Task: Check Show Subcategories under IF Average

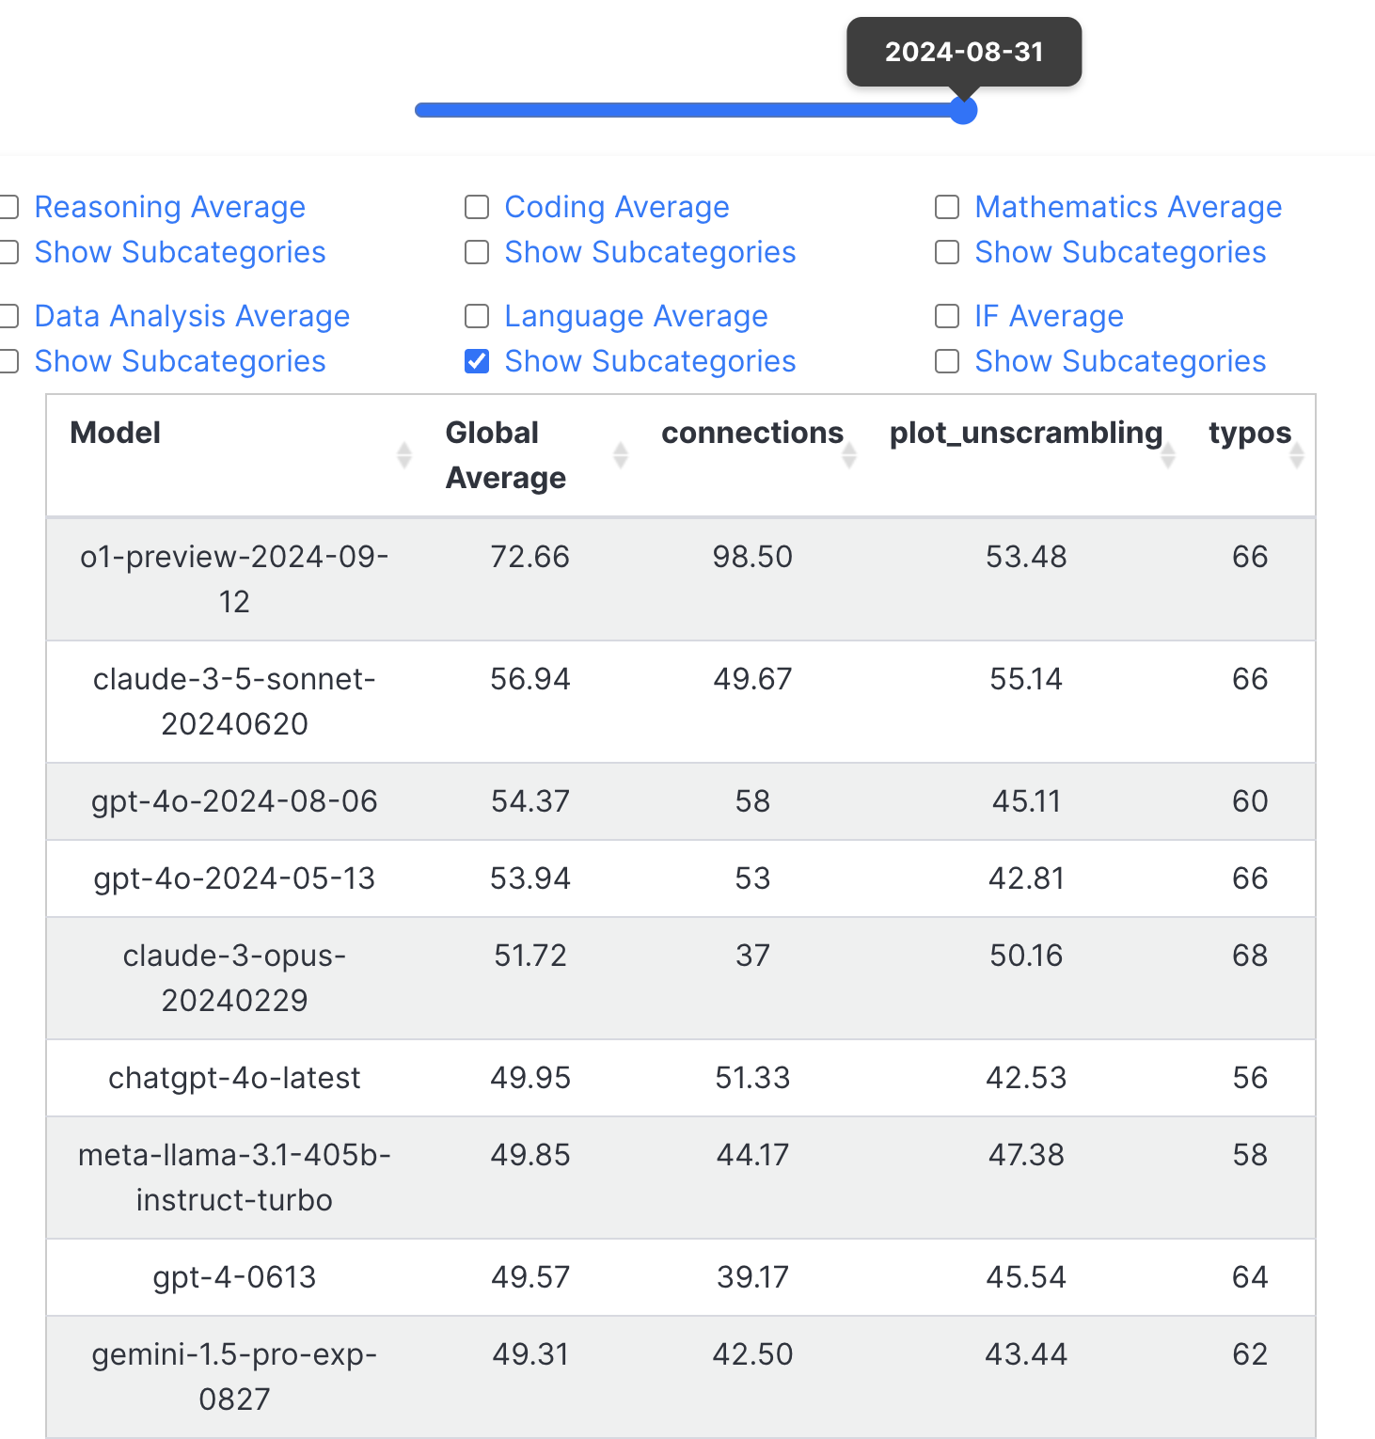Action: [947, 361]
